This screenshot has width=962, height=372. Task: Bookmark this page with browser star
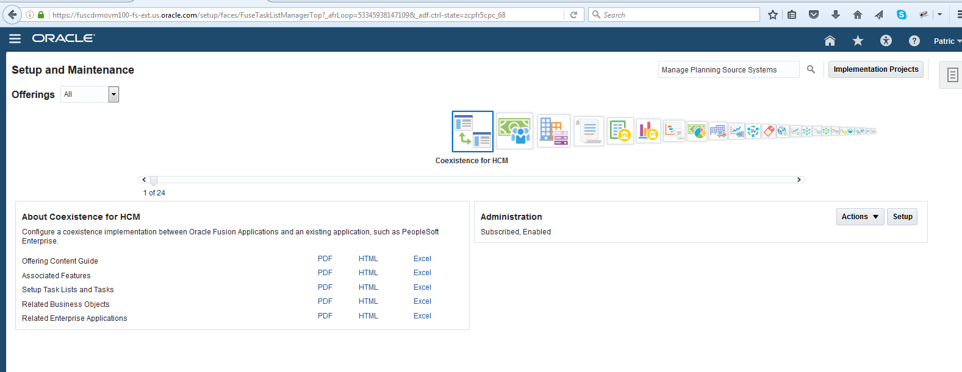(x=773, y=15)
